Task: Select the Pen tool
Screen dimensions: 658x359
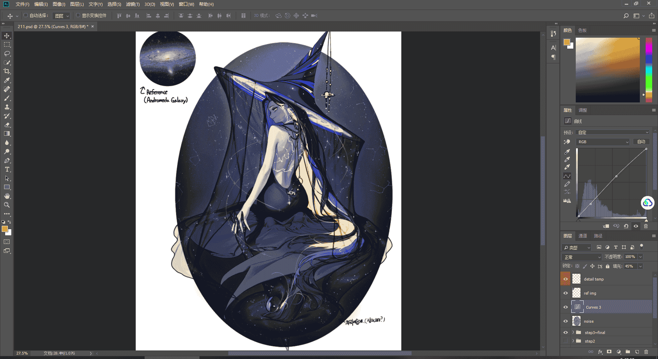Action: (7, 160)
